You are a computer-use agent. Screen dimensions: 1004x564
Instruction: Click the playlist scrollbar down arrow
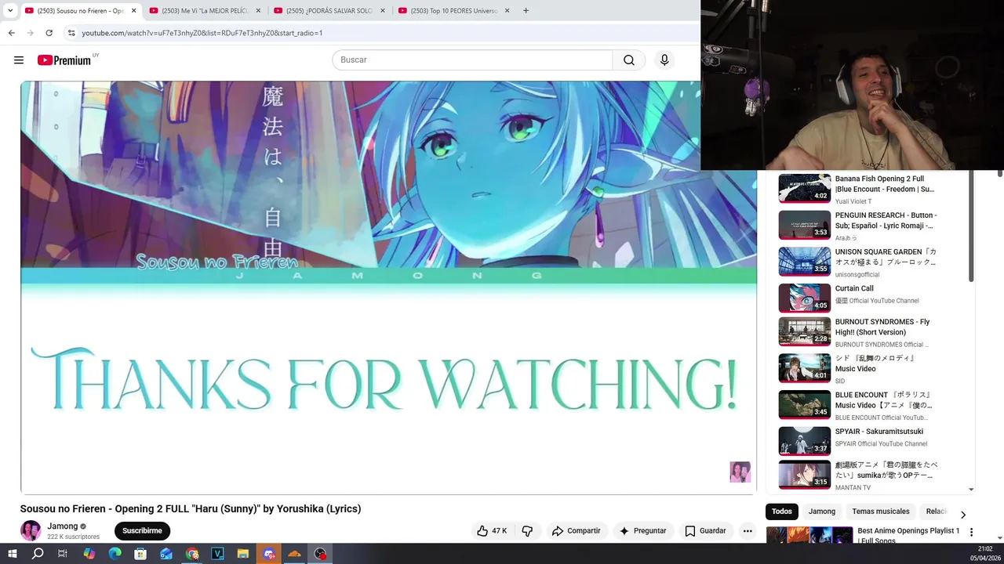point(971,490)
